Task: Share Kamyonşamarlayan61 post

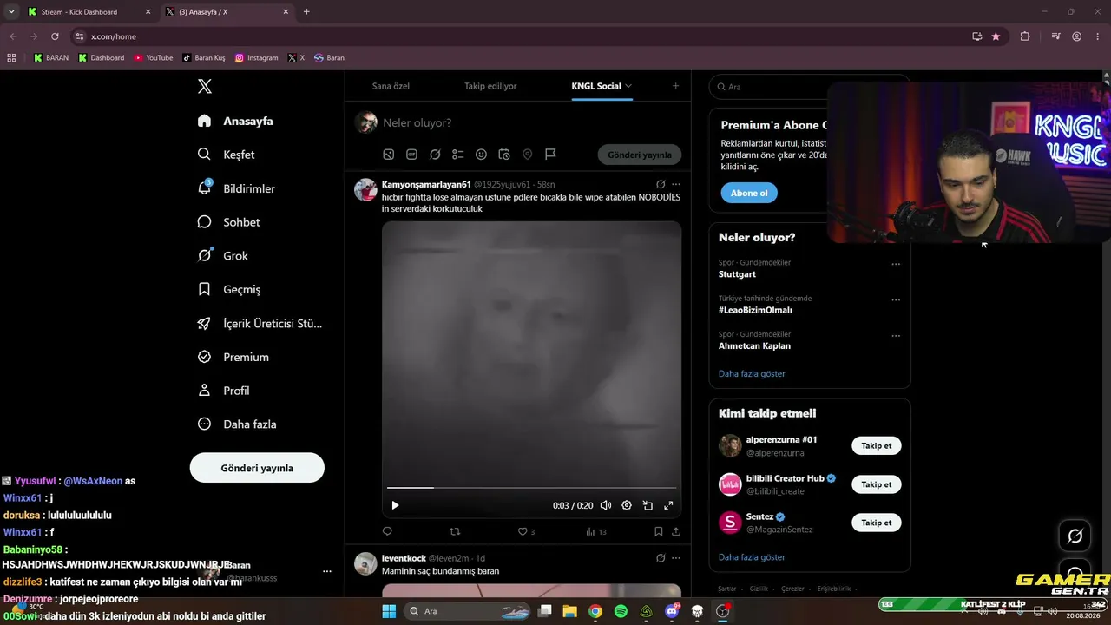Action: pos(676,531)
